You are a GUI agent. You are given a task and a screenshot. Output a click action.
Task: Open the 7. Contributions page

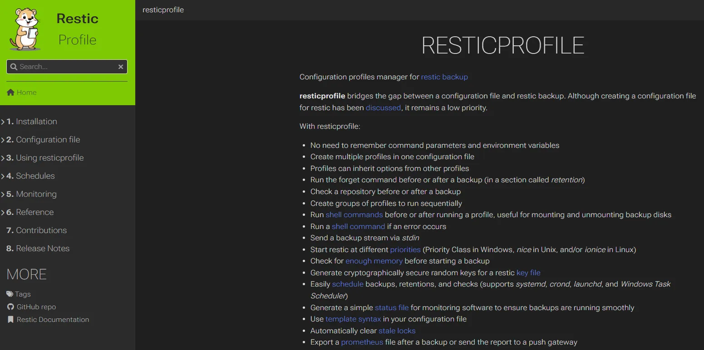click(x=36, y=230)
